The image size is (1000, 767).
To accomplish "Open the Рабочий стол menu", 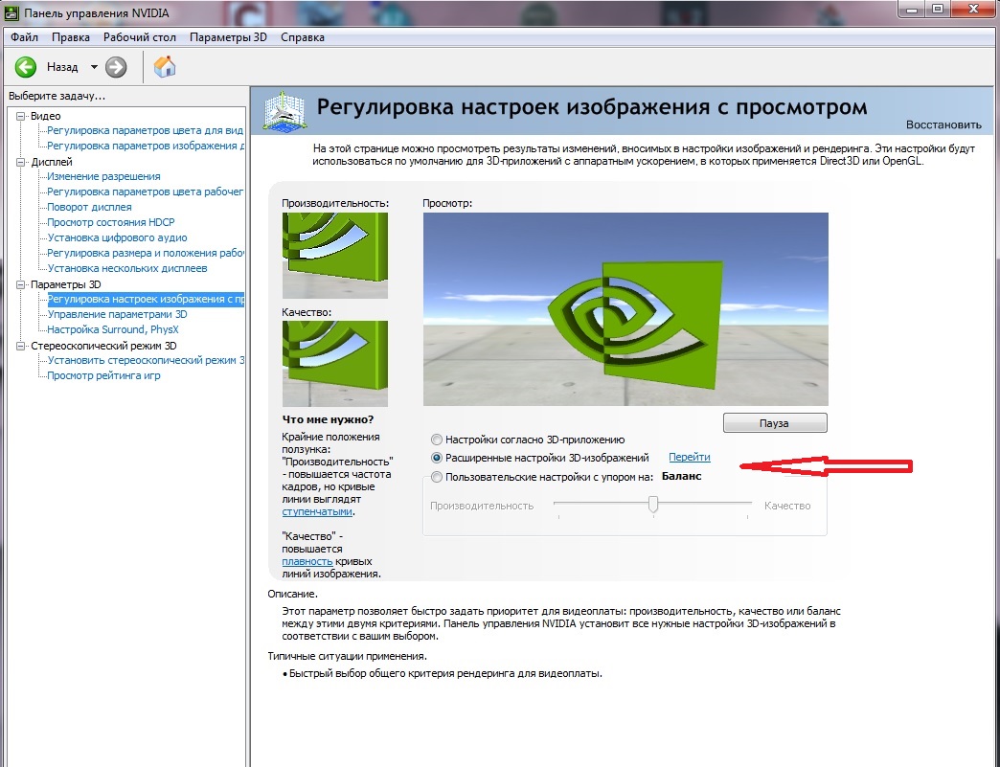I will [140, 37].
